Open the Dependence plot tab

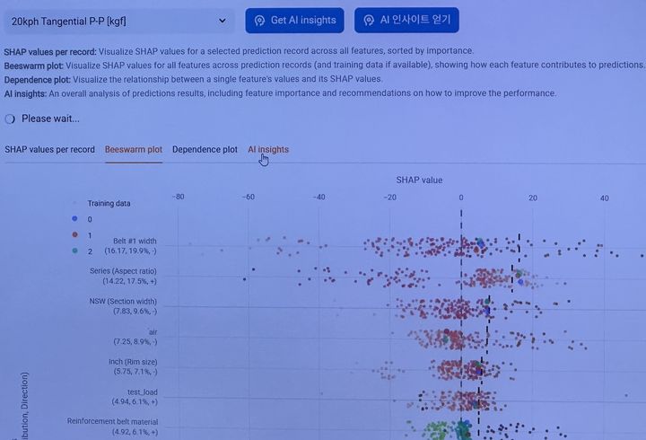[x=205, y=149]
